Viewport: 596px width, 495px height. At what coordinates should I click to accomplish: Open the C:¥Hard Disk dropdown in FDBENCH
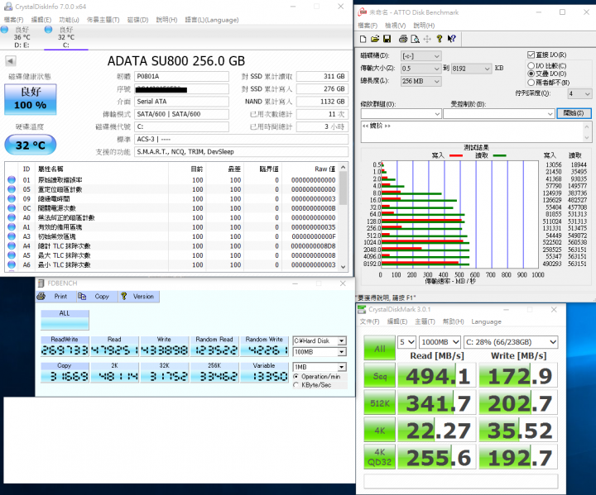tap(320, 340)
